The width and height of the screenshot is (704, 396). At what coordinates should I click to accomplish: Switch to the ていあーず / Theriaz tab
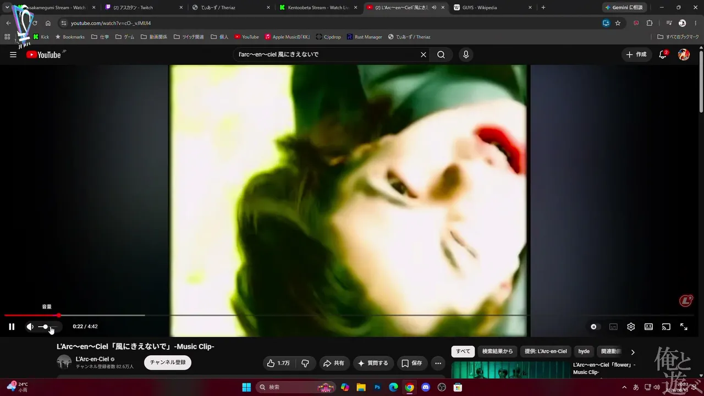point(231,8)
